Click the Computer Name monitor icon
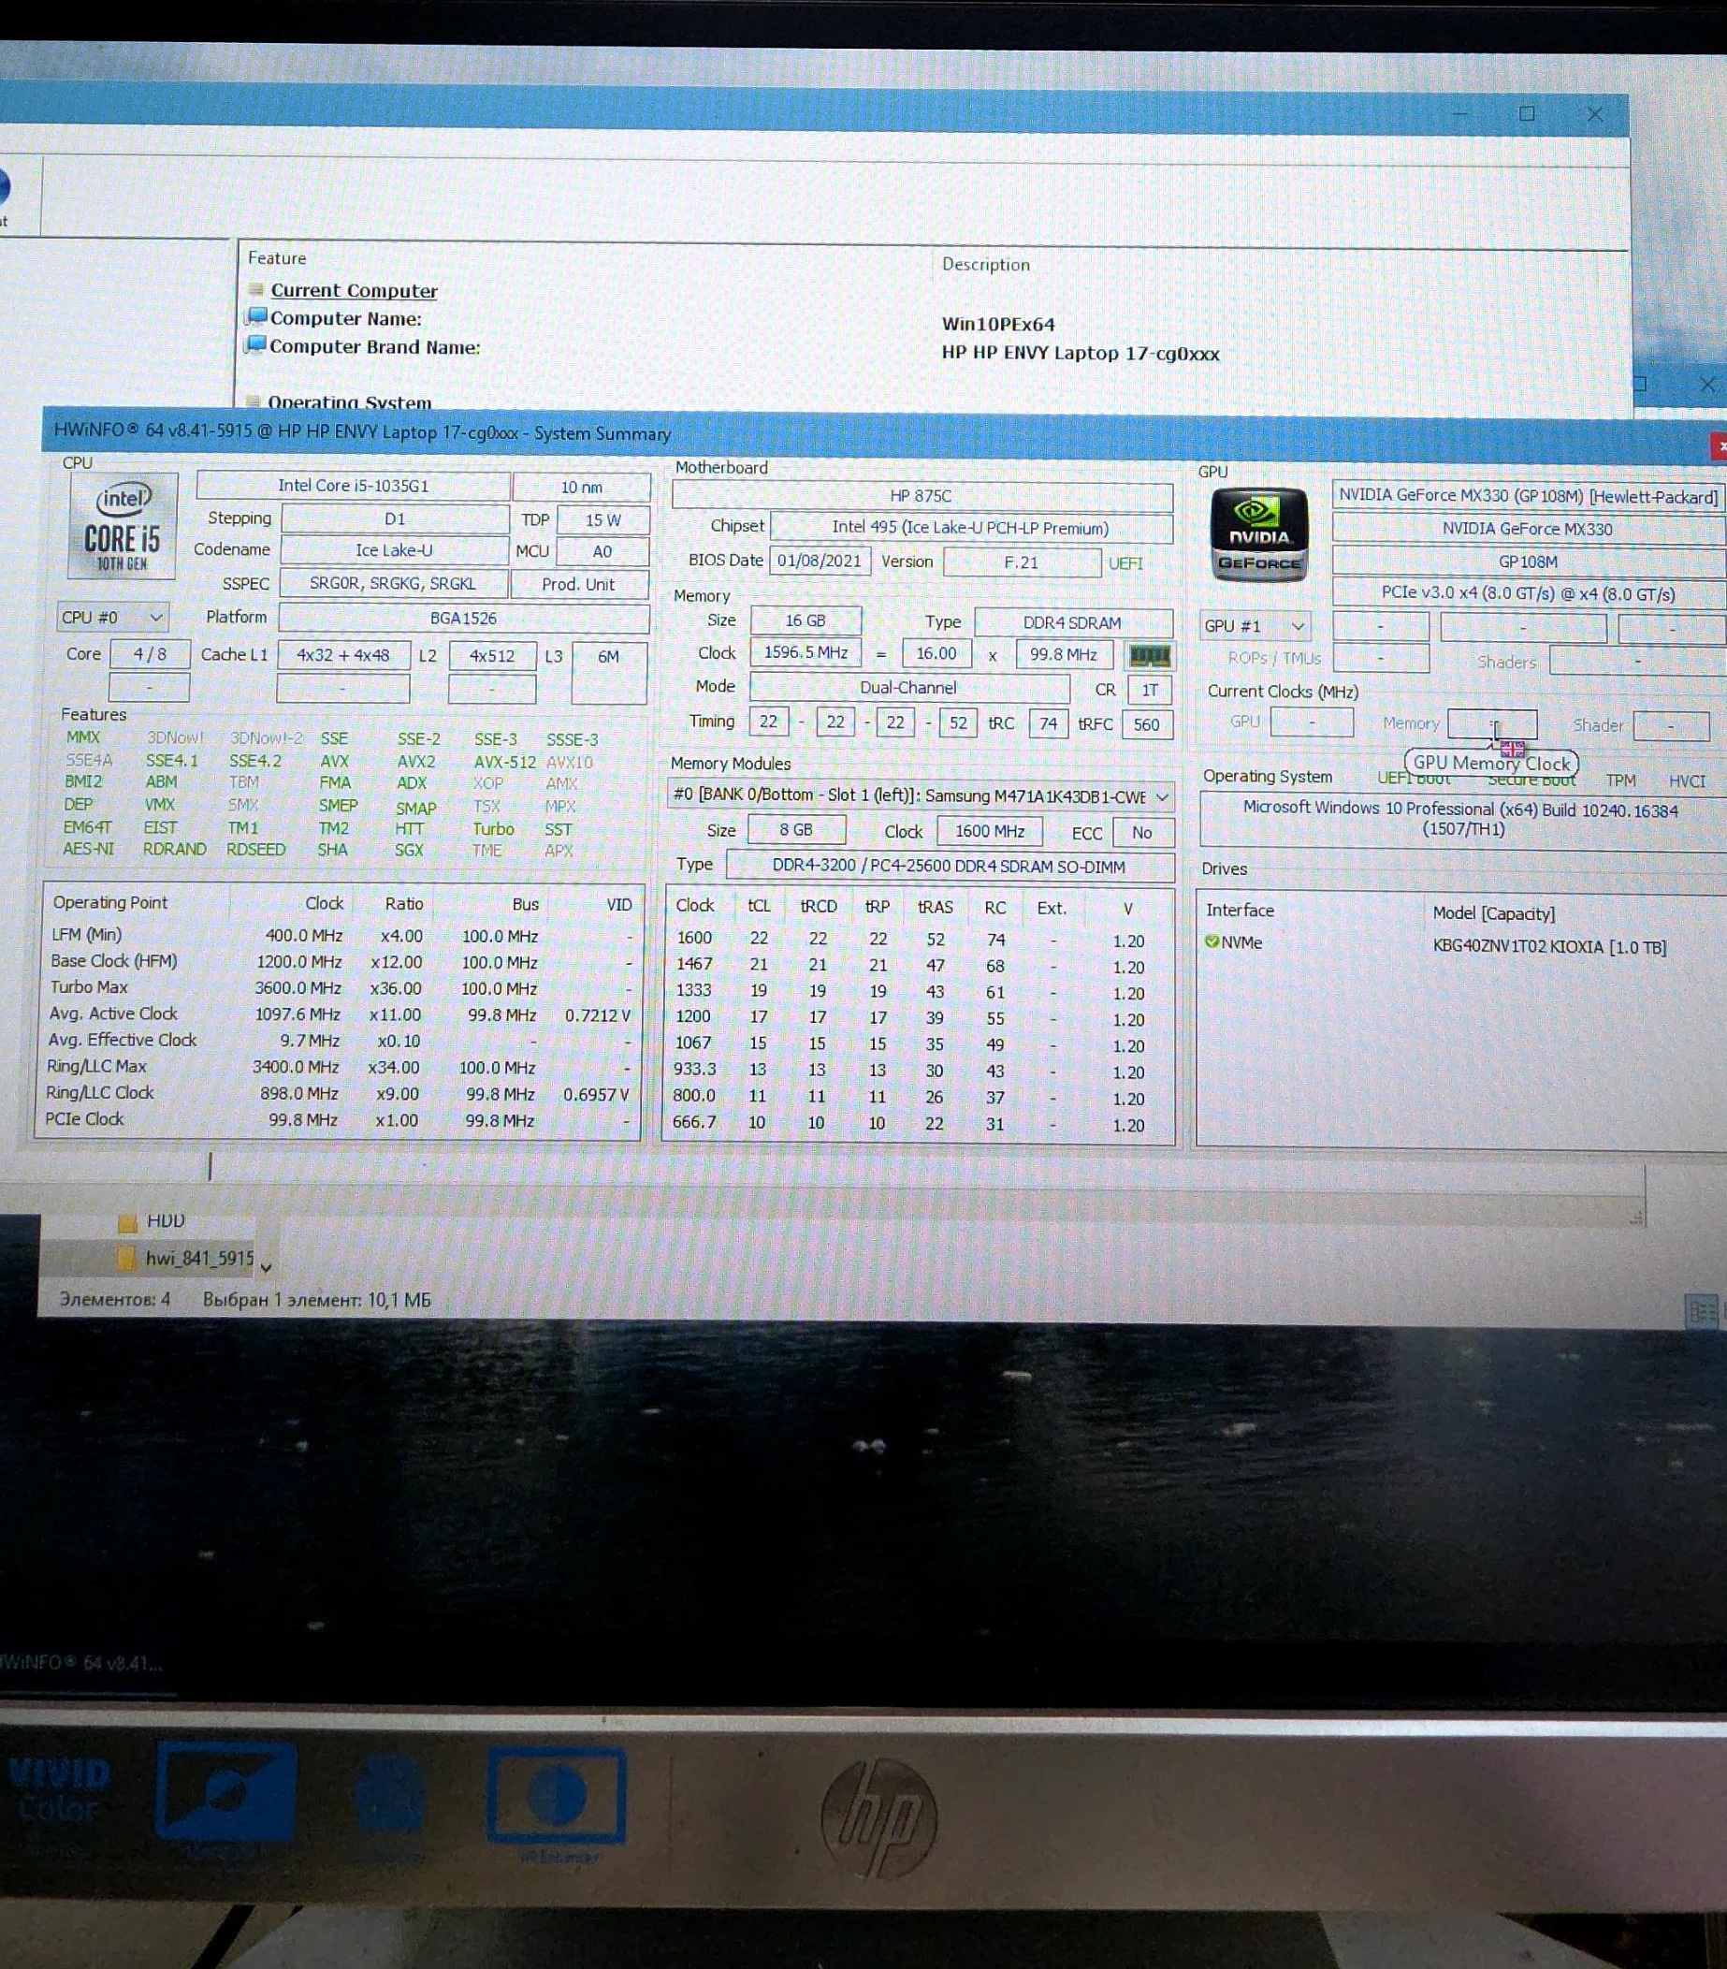The height and width of the screenshot is (1969, 1727). (x=256, y=316)
